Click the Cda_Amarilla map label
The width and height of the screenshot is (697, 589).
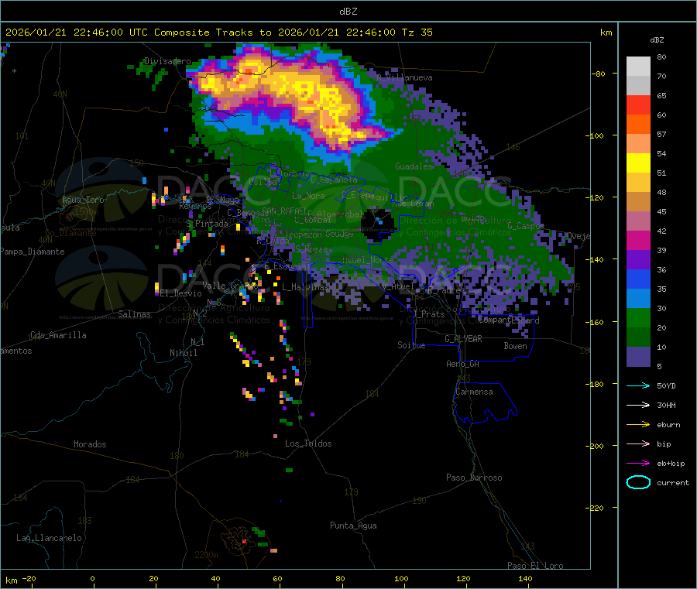tap(58, 335)
